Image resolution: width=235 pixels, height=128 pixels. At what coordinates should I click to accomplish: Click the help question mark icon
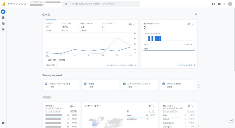pyautogui.click(x=219, y=4)
